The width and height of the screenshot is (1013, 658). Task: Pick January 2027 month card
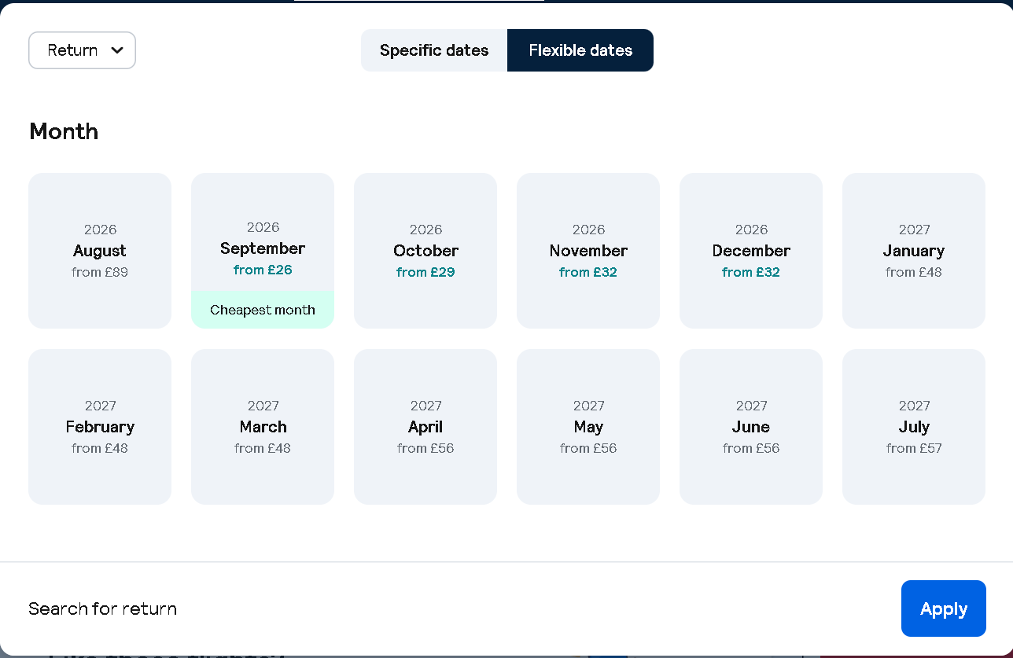coord(914,251)
